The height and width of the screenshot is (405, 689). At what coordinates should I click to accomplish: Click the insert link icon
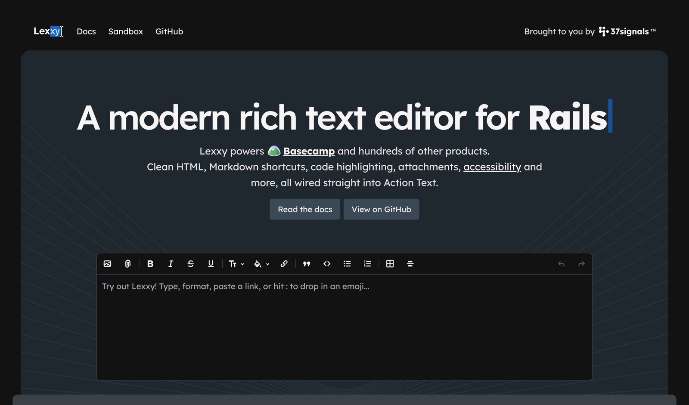pos(284,264)
